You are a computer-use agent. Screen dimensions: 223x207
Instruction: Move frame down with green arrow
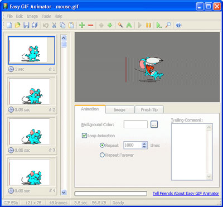110,25
